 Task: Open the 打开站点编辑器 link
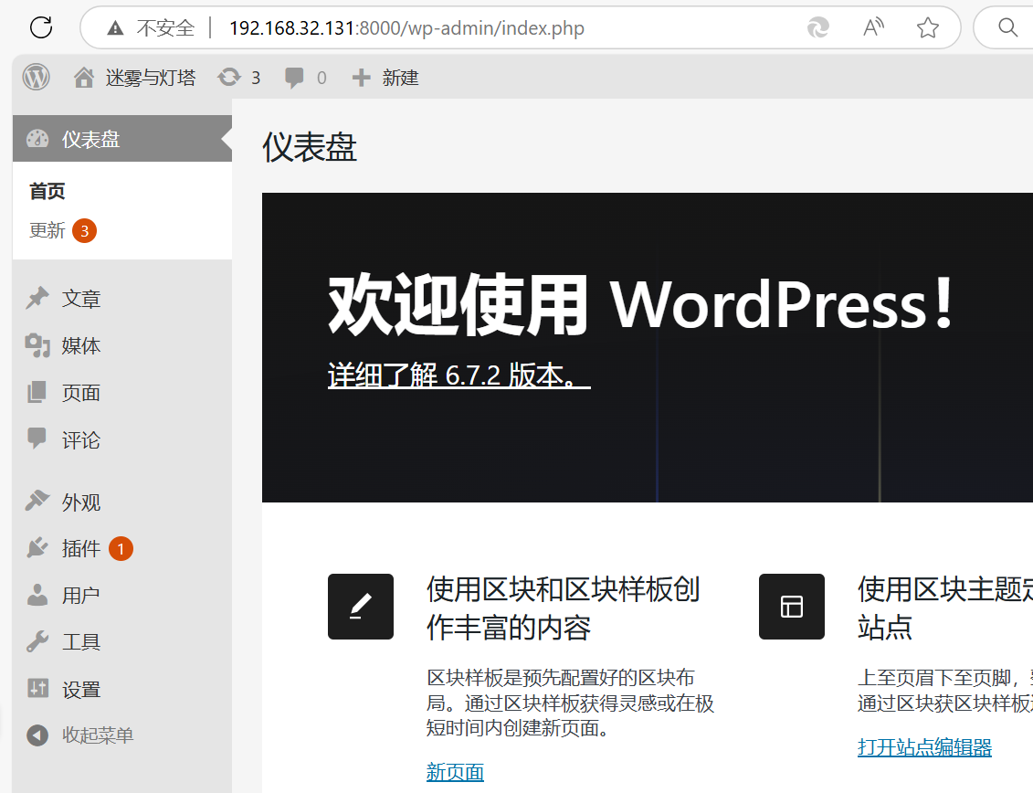pyautogui.click(x=924, y=746)
